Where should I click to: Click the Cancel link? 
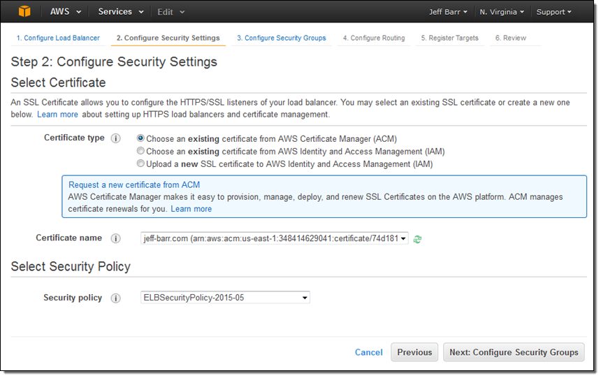[x=368, y=353]
